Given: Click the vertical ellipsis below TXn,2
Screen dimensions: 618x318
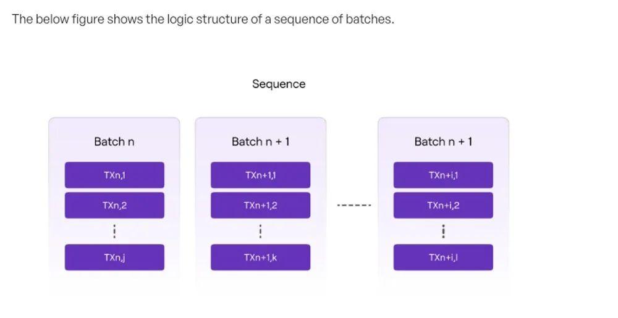Looking at the screenshot, I should point(114,232).
